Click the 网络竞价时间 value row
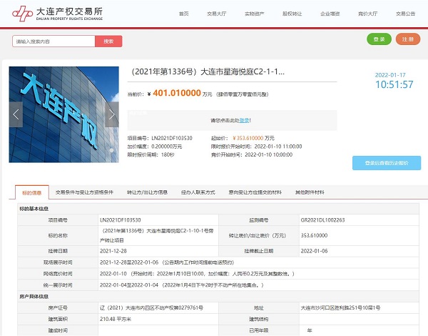The image size is (428, 336). coord(258,274)
